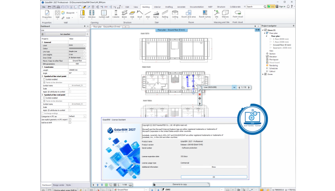
Task: Select the Roof tool
Action: (140, 14)
